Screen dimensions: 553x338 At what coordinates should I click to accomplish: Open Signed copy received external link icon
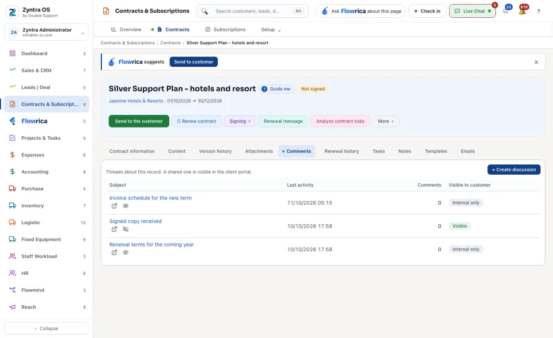(114, 229)
